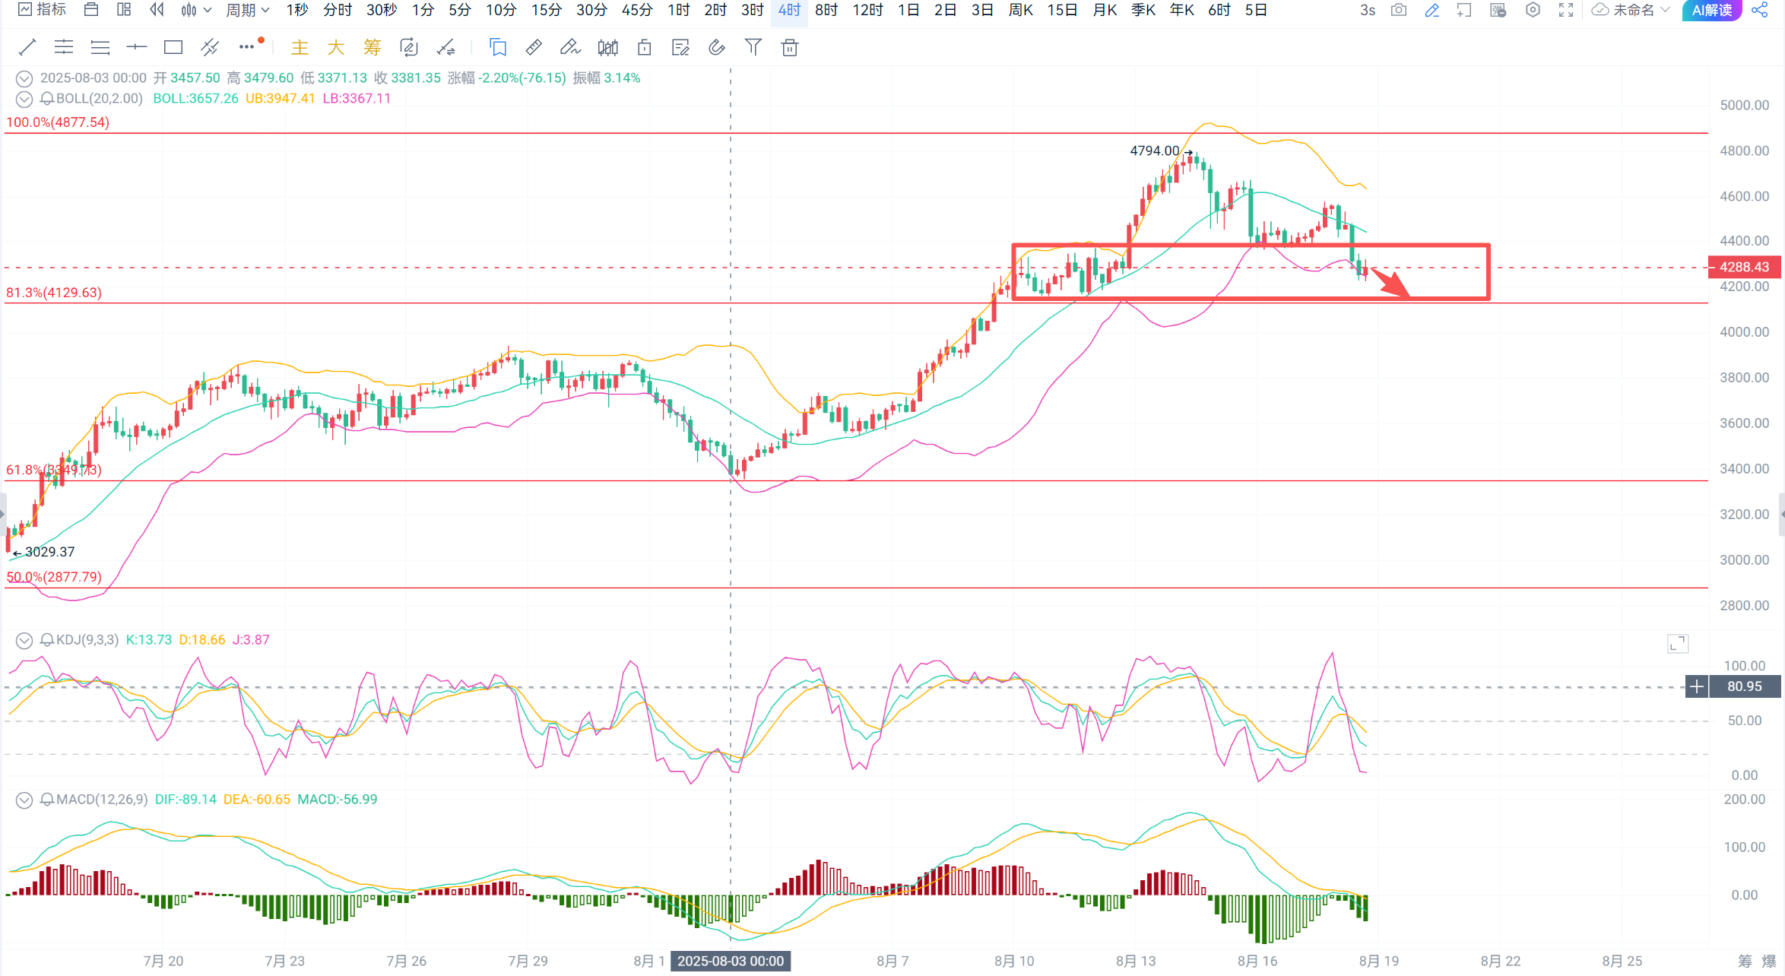Collapse the BOLL indicator toggle
Screen dimensions: 1785x976
tap(24, 99)
